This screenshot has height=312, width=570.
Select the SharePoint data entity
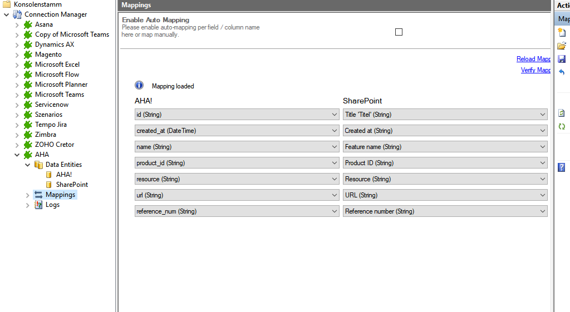[x=72, y=185]
